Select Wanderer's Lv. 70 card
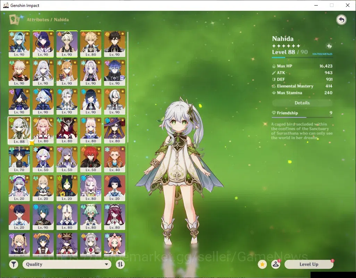Viewport: 356px width, 278px height. point(19,160)
